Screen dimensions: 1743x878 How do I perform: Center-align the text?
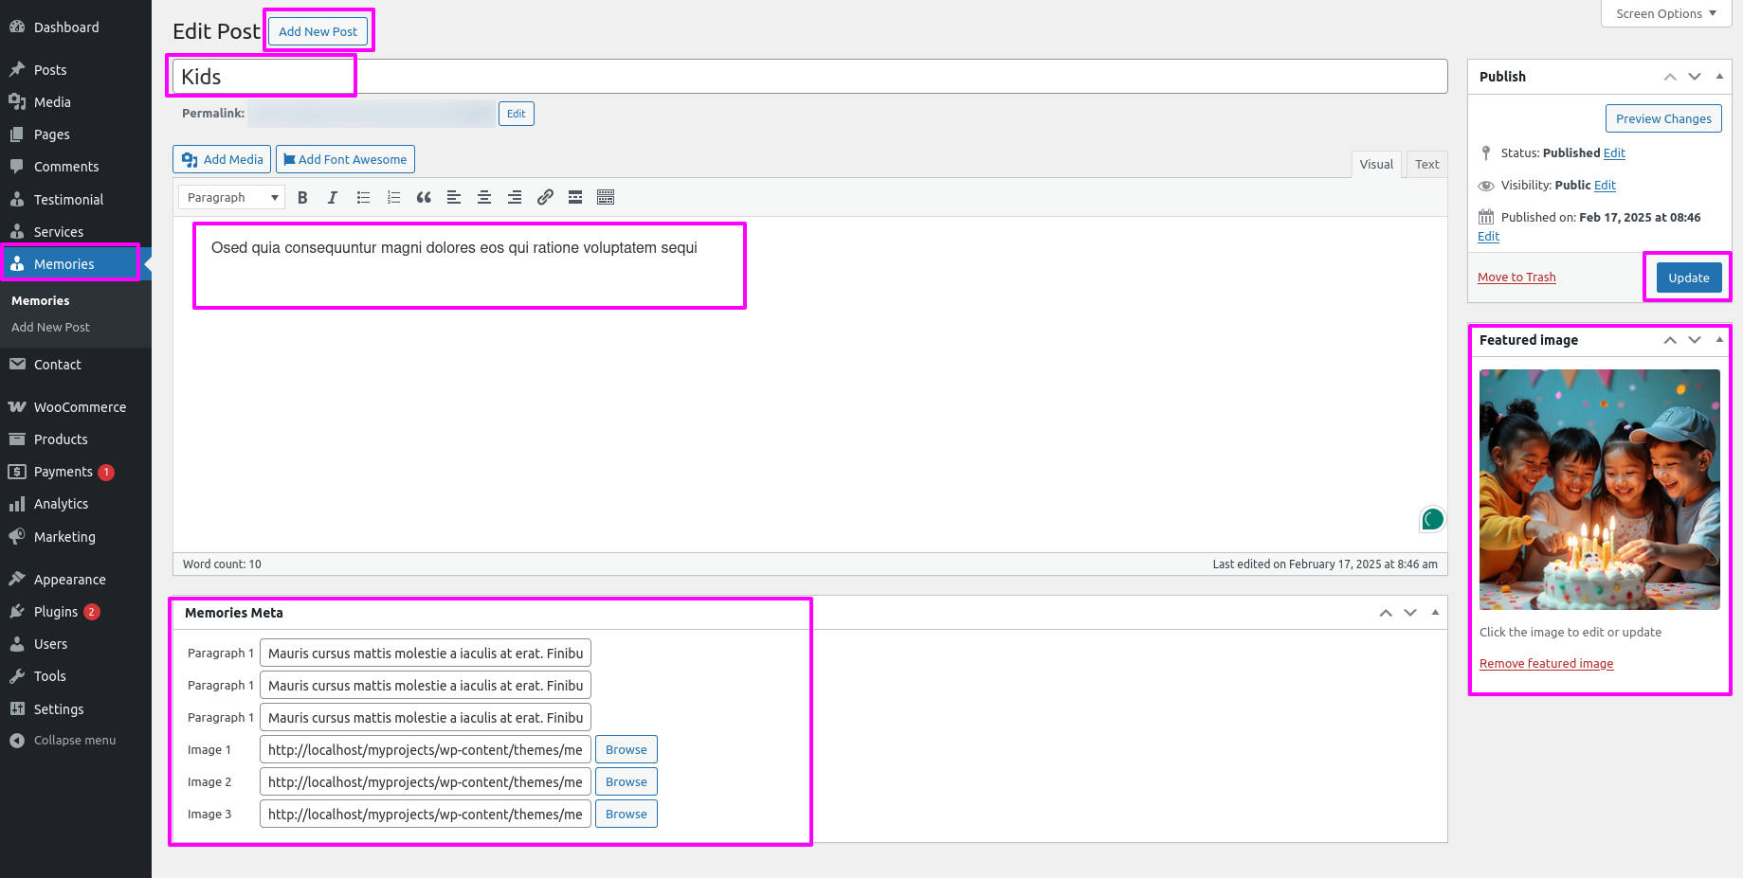tap(484, 197)
